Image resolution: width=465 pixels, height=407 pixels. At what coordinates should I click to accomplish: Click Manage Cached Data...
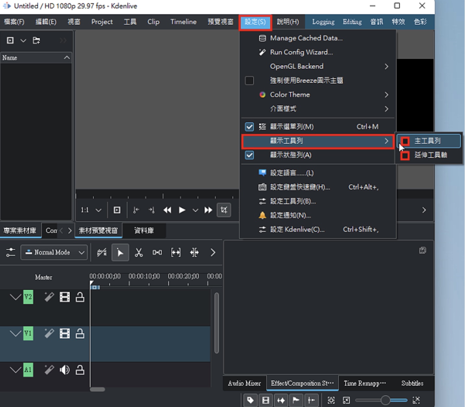(x=318, y=38)
